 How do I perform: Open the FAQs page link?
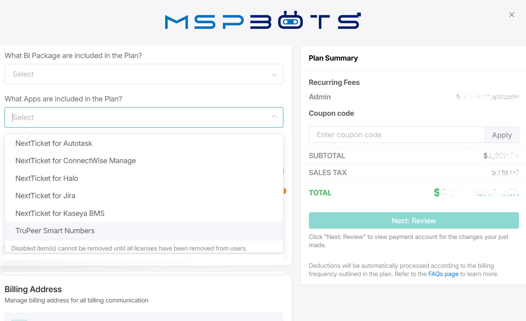point(443,274)
